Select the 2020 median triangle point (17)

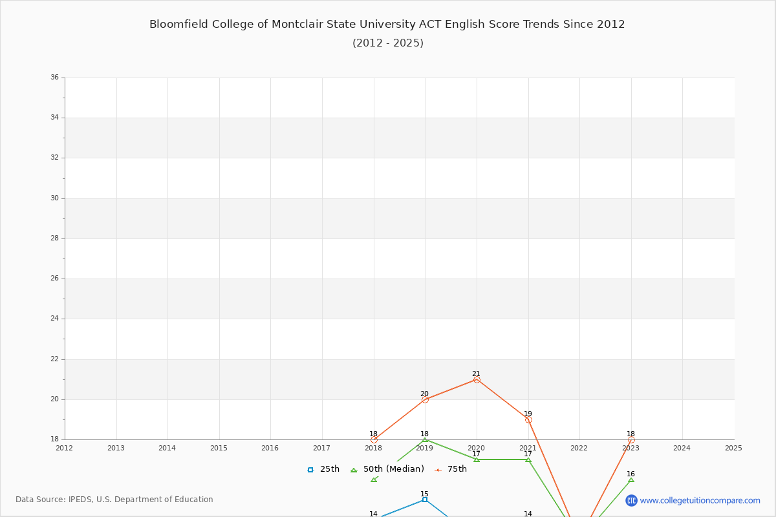tap(477, 459)
